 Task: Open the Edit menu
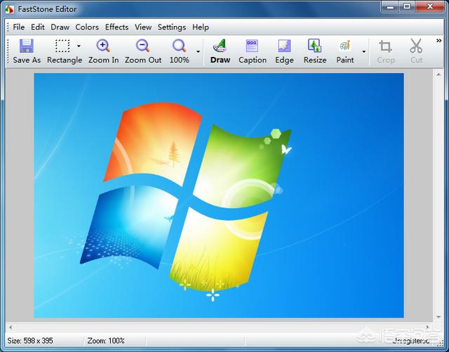[37, 27]
